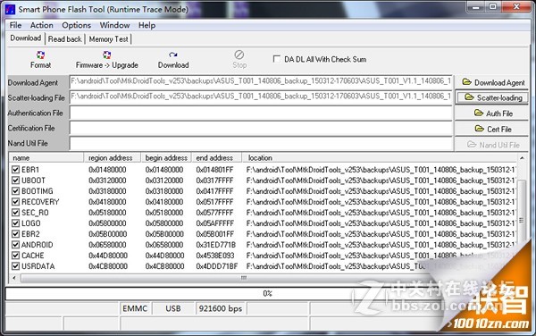Screen dimensions: 536x336
Task: Click the Nand Util File field
Action: pyautogui.click(x=261, y=143)
